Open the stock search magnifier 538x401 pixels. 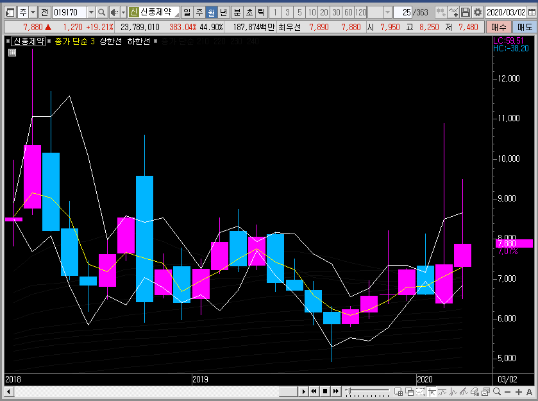pyautogui.click(x=101, y=13)
